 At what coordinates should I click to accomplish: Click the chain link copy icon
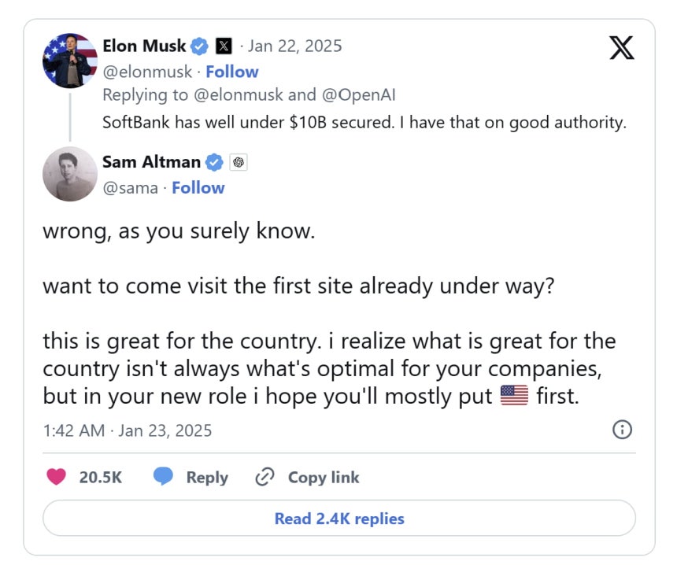pos(265,477)
